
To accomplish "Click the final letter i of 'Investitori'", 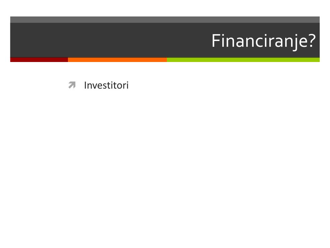I will tap(127, 85).
